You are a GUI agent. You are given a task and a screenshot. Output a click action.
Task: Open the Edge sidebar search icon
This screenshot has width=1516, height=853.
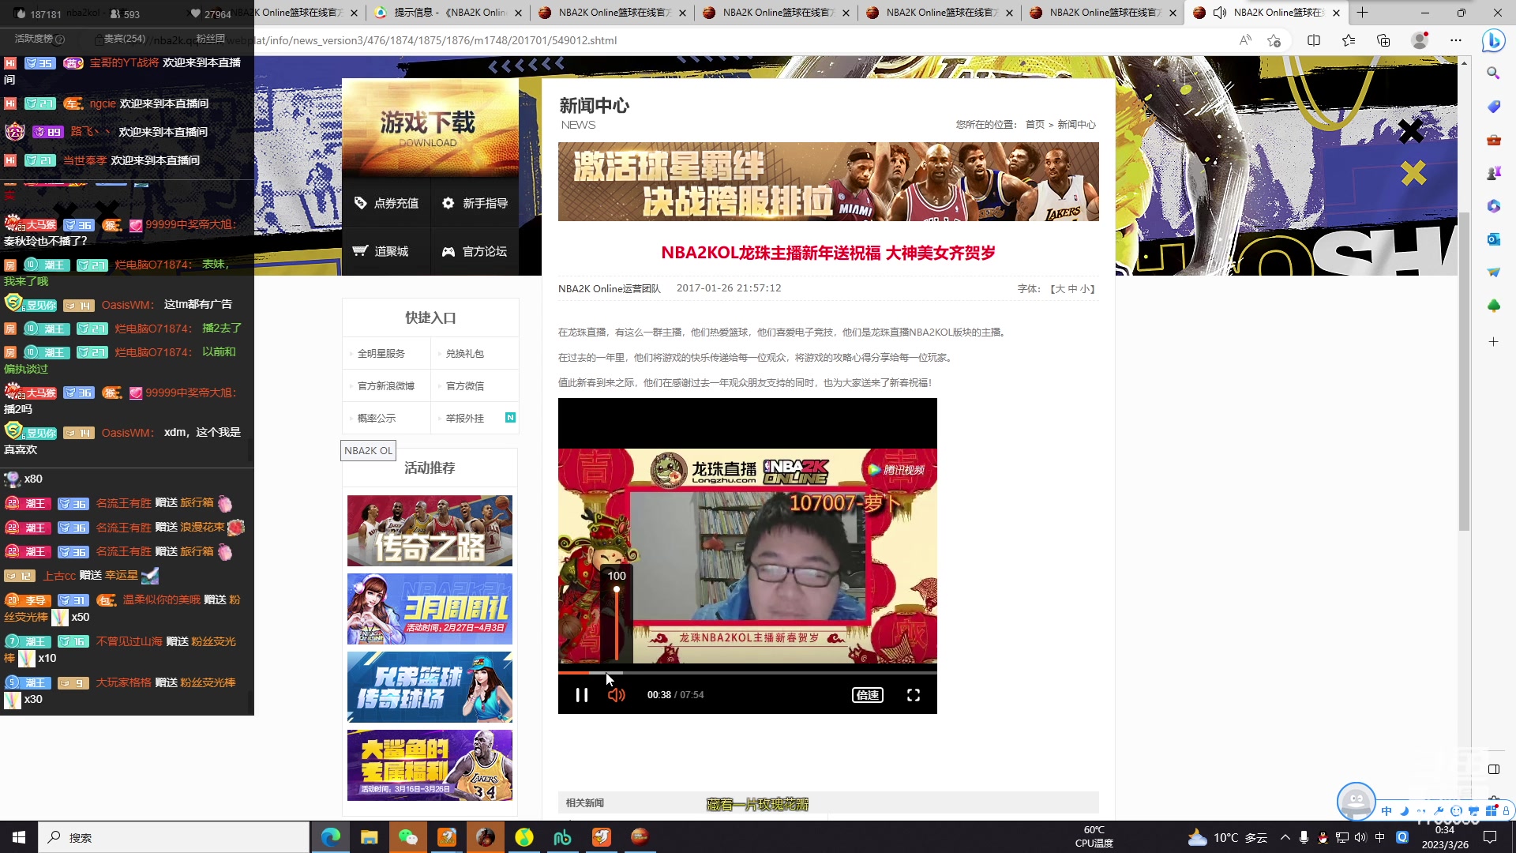[1493, 73]
